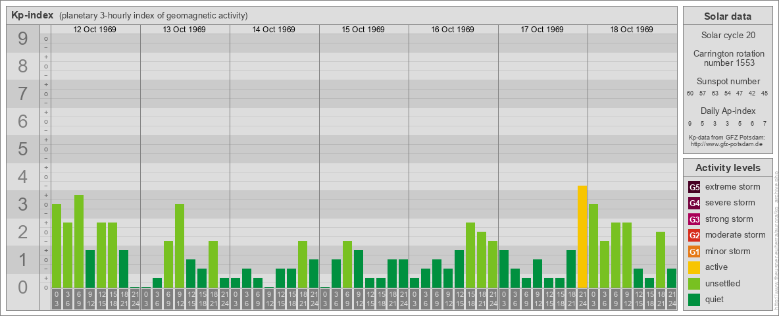Screen dimensions: 779x316
Task: Click the dark green 'quiet' legend swatch
Action: [x=695, y=299]
